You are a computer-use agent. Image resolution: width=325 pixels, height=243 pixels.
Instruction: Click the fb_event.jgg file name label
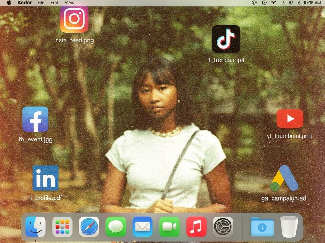36,139
